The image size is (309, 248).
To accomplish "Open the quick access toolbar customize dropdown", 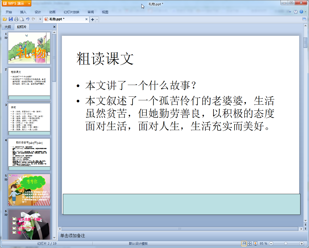I will [x=40, y=19].
